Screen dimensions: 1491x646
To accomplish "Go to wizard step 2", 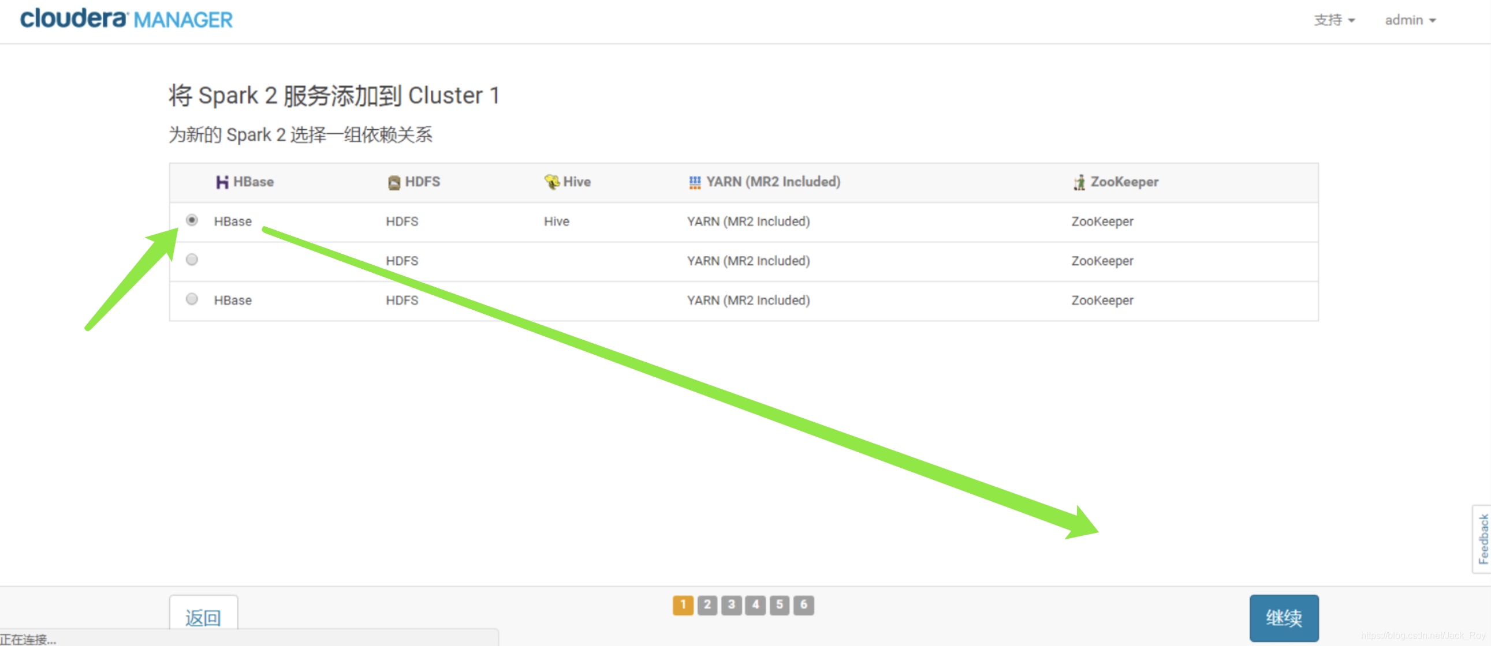I will 707,605.
